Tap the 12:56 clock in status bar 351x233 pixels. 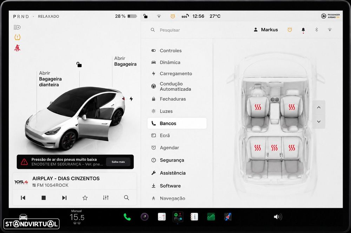click(x=198, y=16)
